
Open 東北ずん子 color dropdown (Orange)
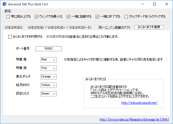tap(49, 77)
